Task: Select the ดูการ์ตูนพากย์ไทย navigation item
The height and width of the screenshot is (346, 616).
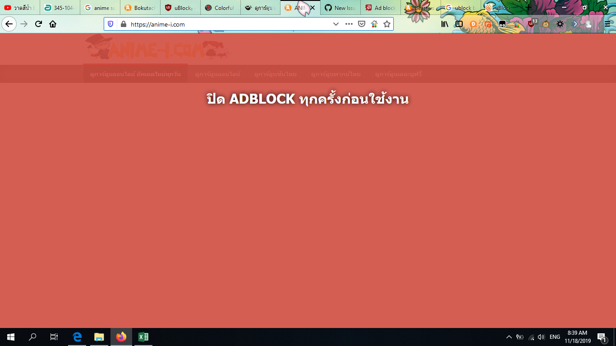Action: pos(336,74)
